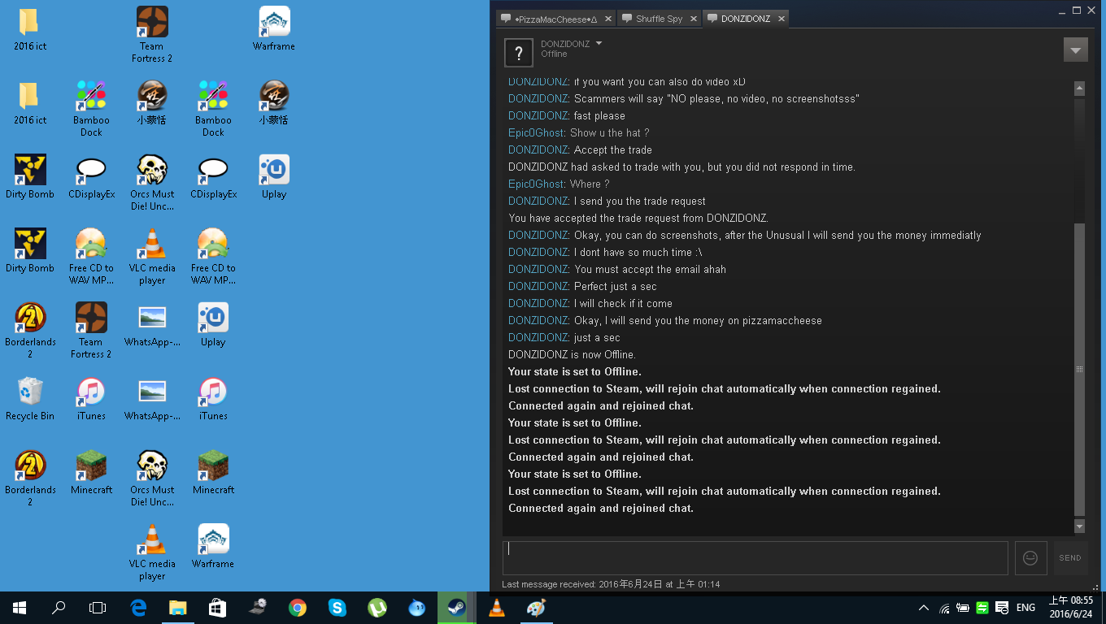Switch to the PizzaMacCheese chat tab
Screen dimensions: 1106x624
pos(555,19)
